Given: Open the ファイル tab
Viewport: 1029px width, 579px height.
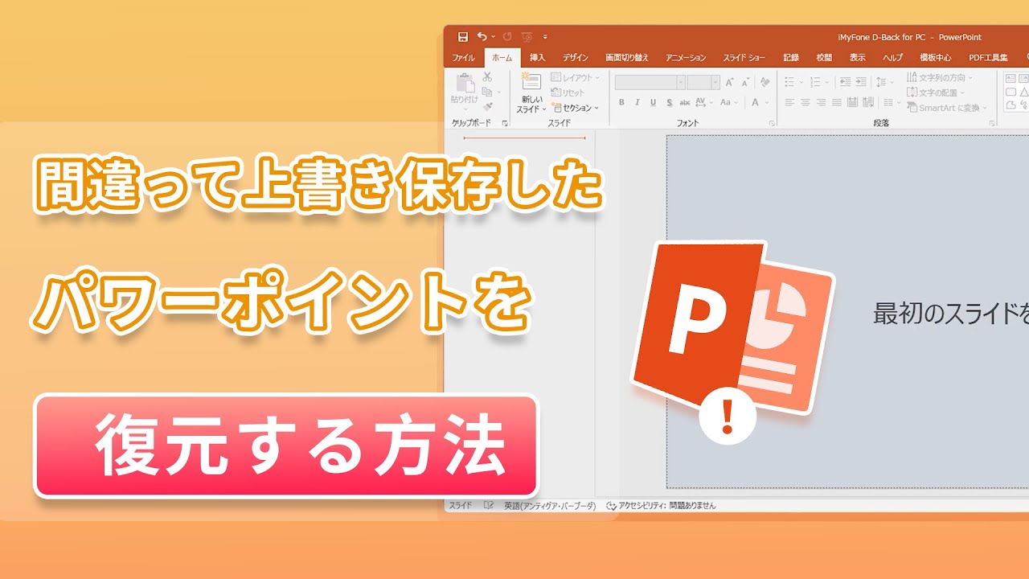Looking at the screenshot, I should point(463,58).
